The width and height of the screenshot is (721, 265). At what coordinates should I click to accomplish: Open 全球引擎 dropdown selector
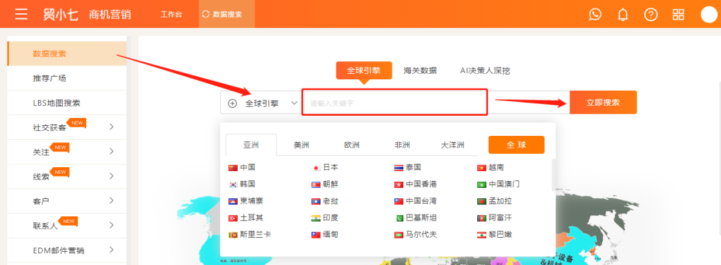click(261, 103)
